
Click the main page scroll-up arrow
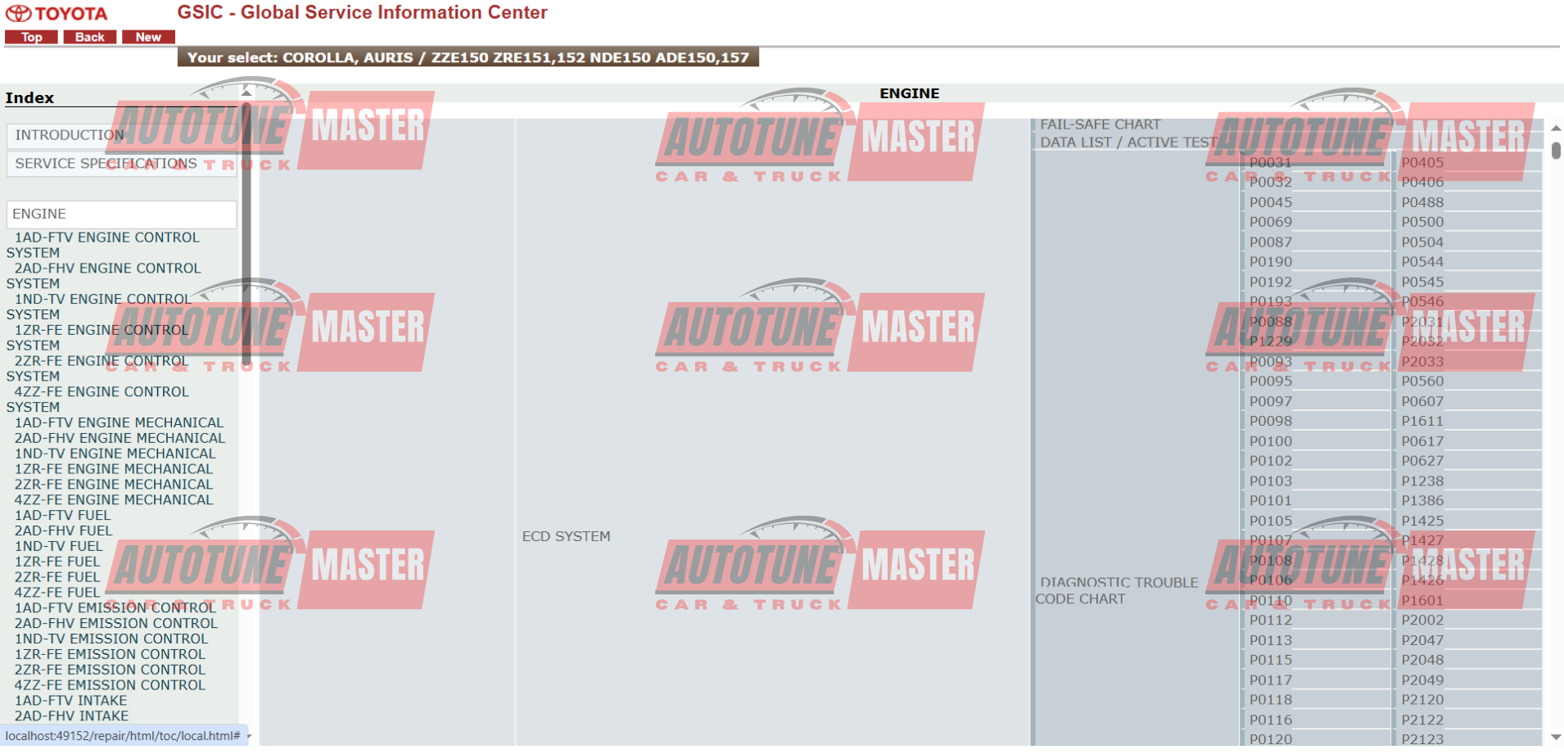tap(1556, 129)
